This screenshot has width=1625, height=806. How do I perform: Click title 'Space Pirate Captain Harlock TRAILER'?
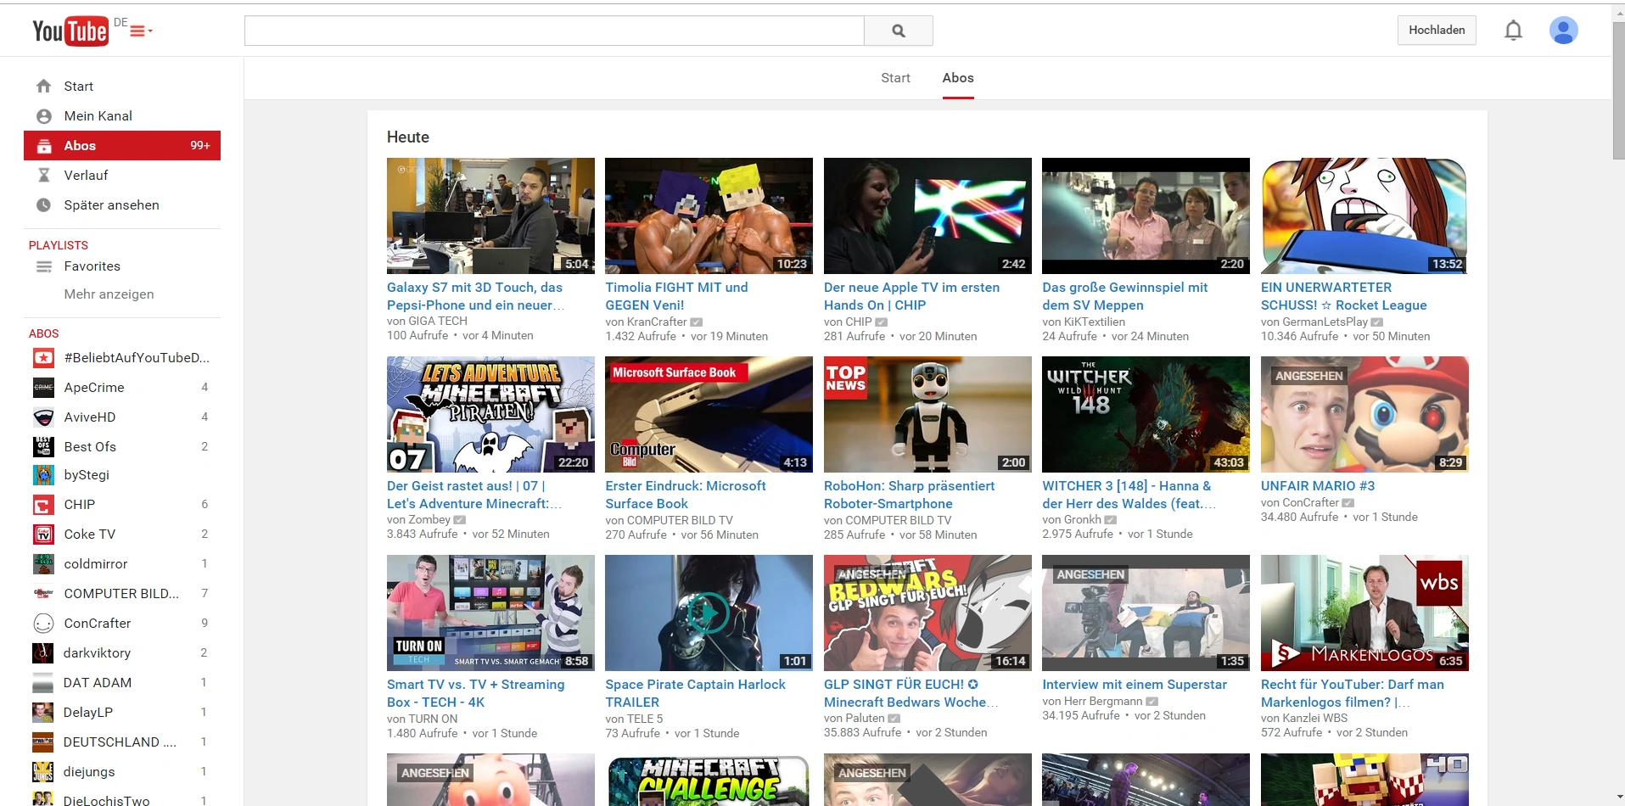pyautogui.click(x=695, y=693)
